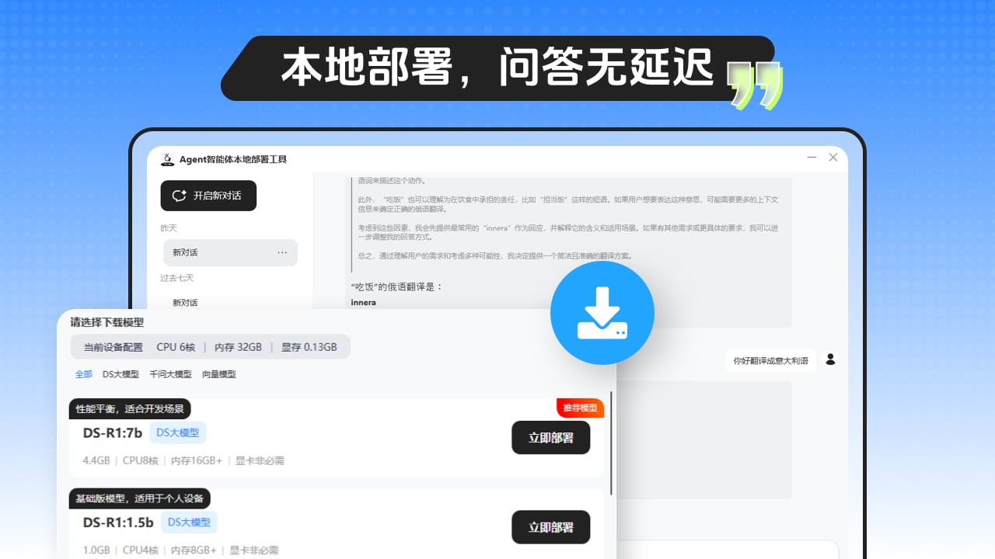
Task: Click the blue download icon
Action: (602, 312)
